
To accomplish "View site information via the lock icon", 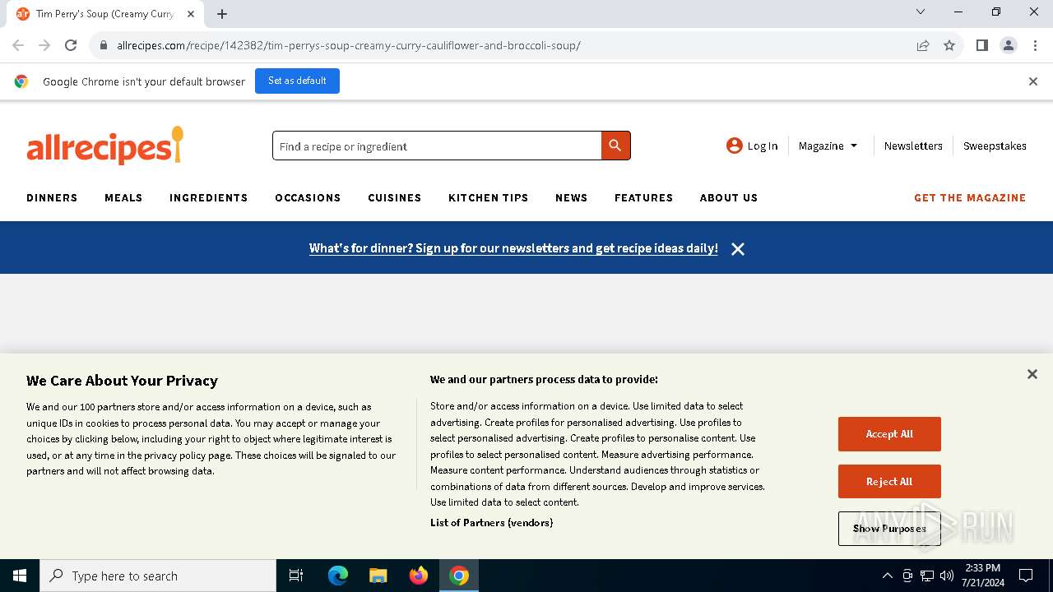I will pos(103,45).
